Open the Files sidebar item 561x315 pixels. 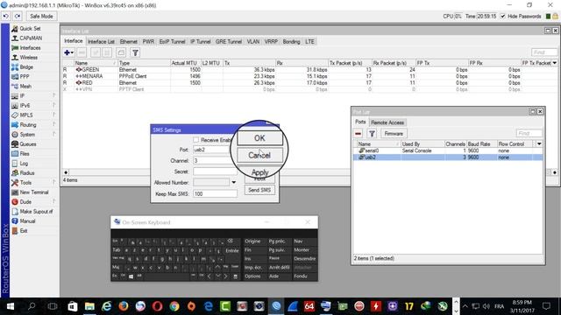pyautogui.click(x=25, y=154)
